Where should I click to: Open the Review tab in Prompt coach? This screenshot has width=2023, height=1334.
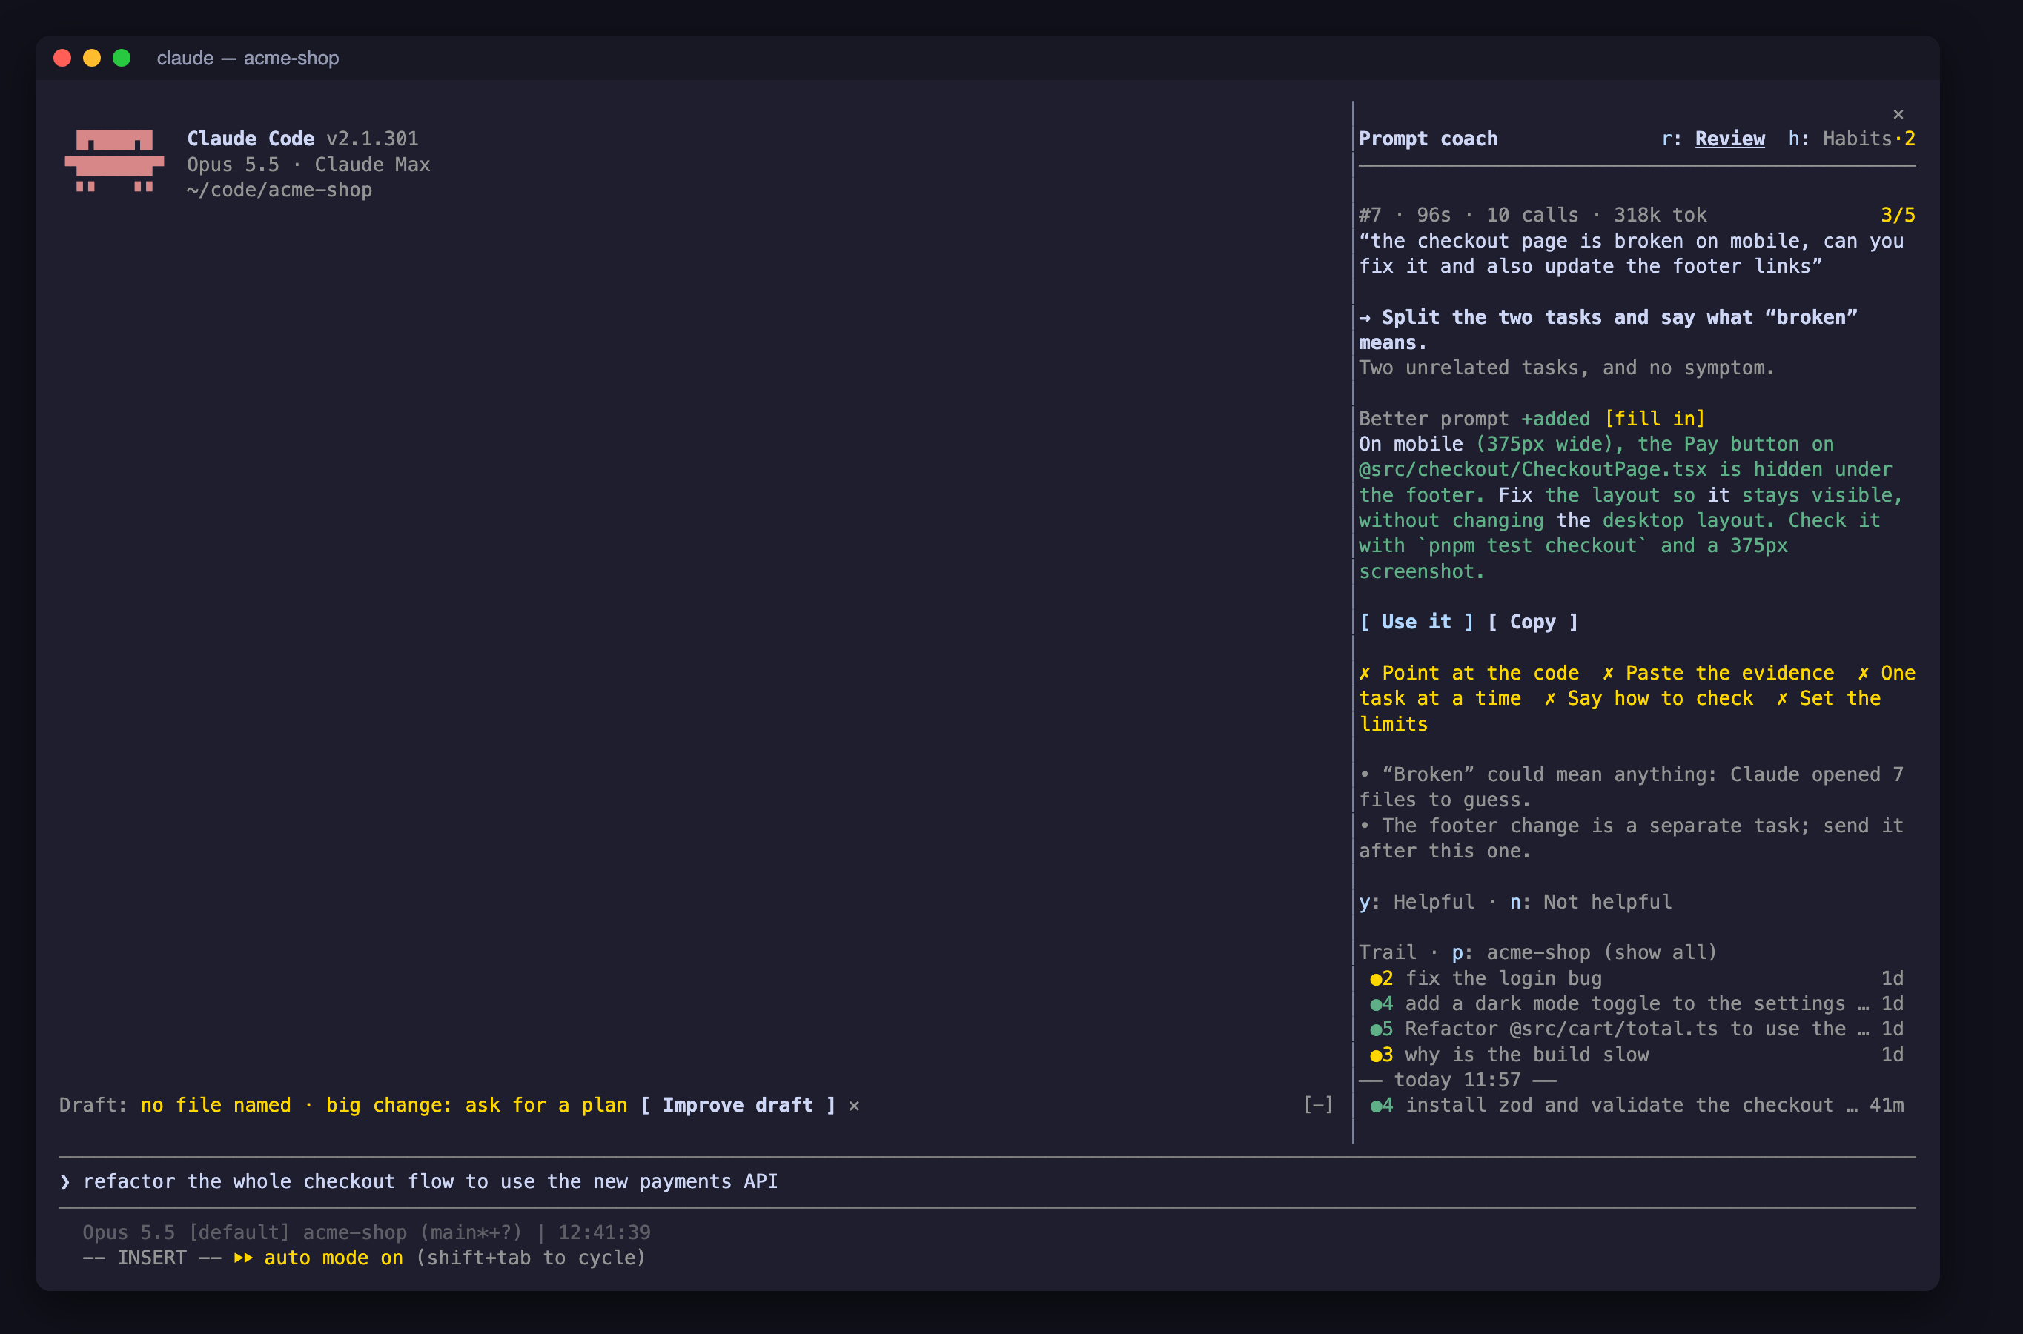click(x=1712, y=139)
